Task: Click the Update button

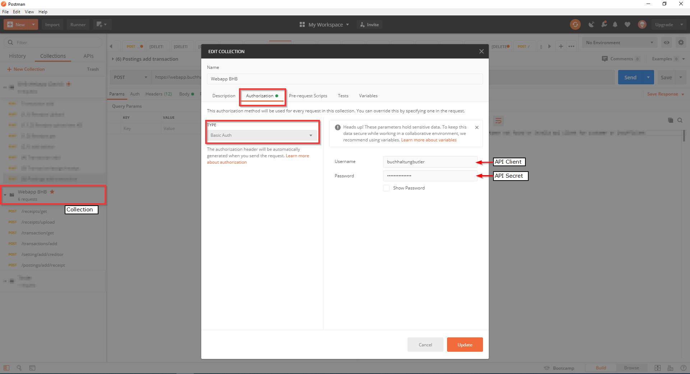Action: pos(465,345)
